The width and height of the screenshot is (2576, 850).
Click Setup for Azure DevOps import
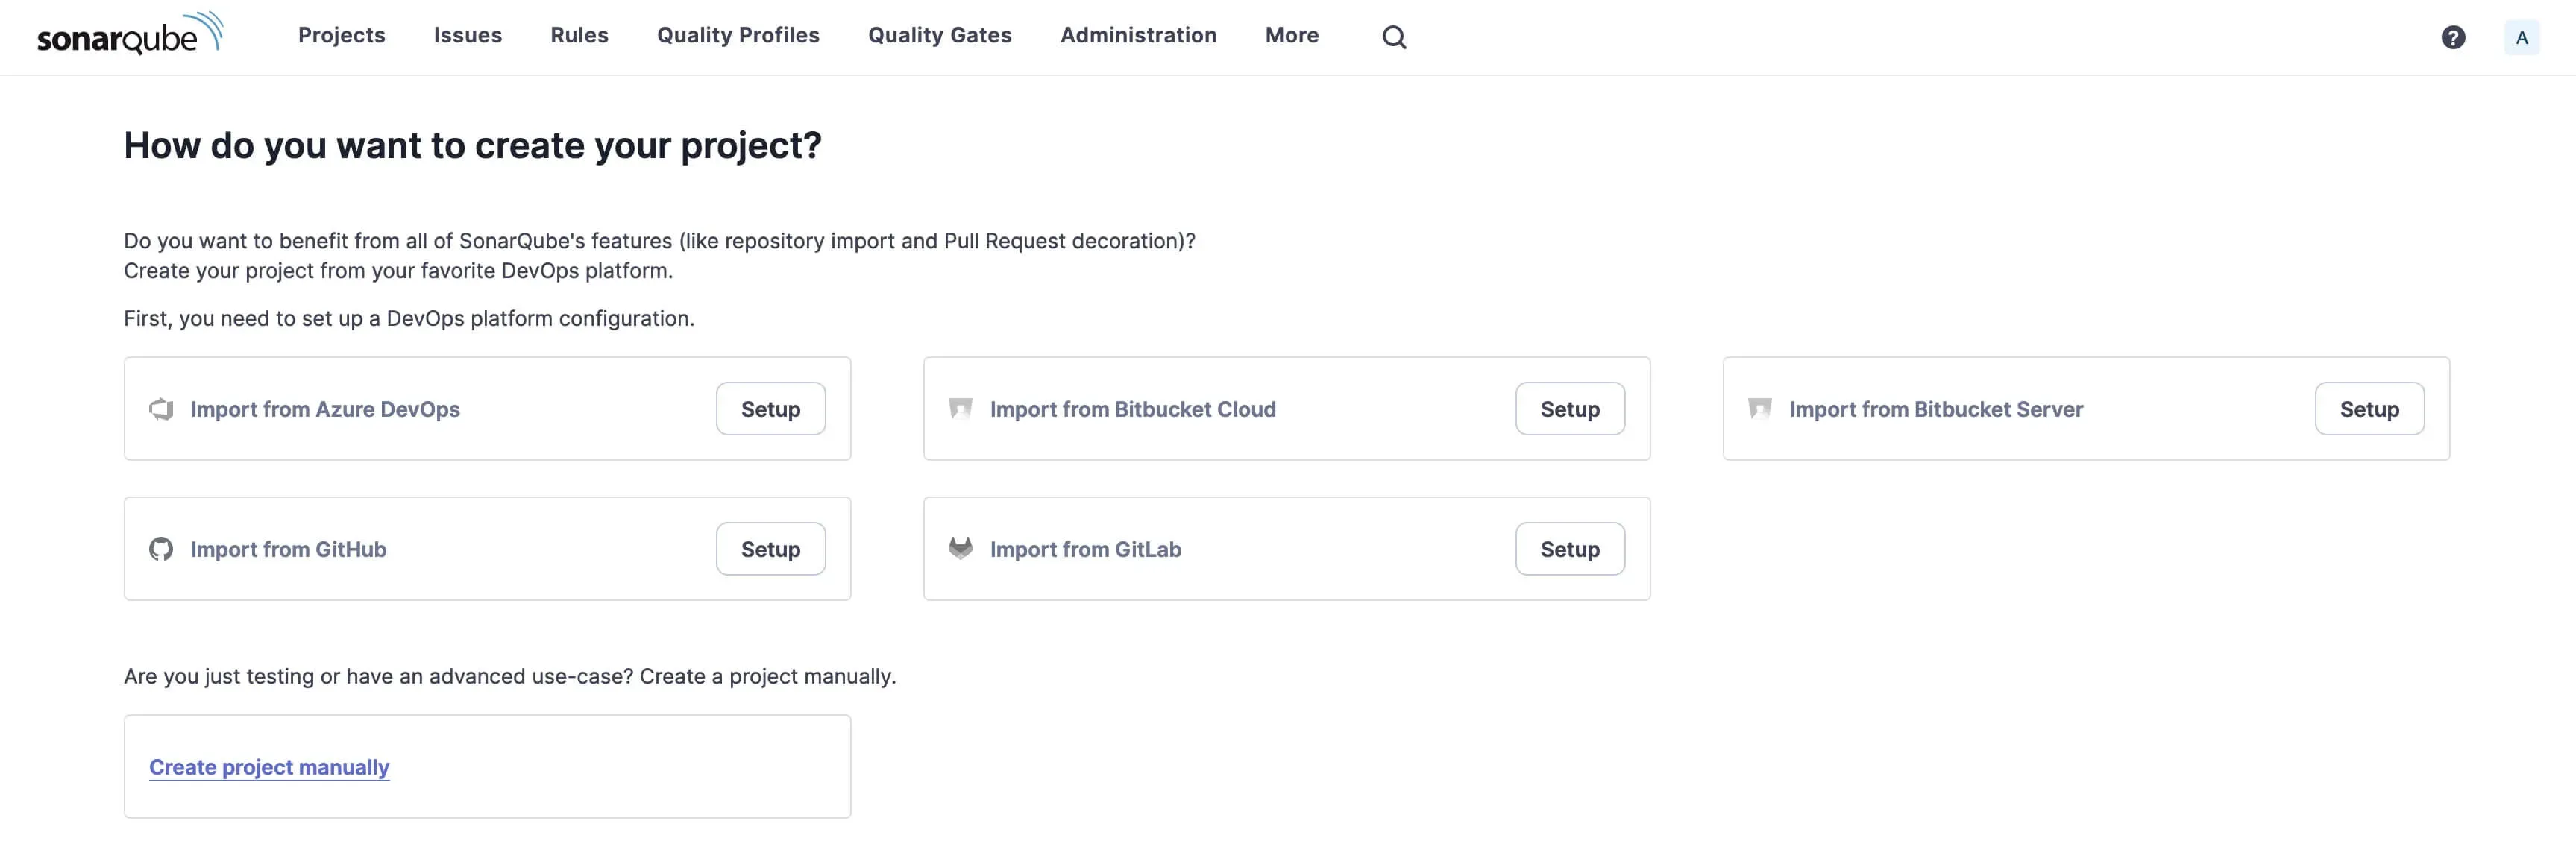(x=770, y=409)
